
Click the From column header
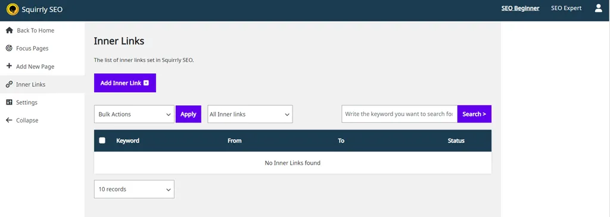pos(235,140)
